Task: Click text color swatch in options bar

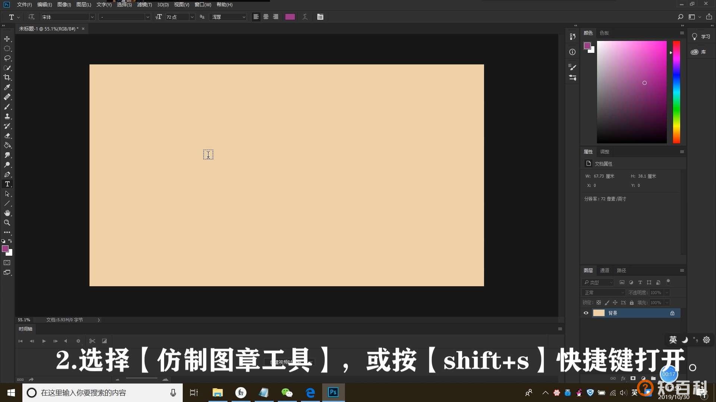Action: (x=290, y=17)
